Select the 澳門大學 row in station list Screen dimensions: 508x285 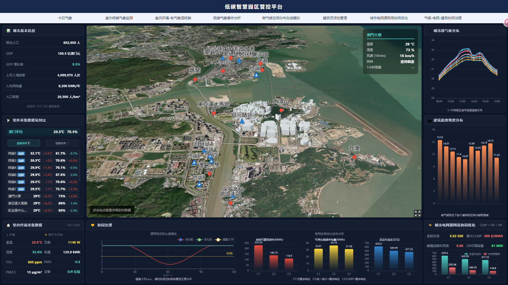point(43,196)
